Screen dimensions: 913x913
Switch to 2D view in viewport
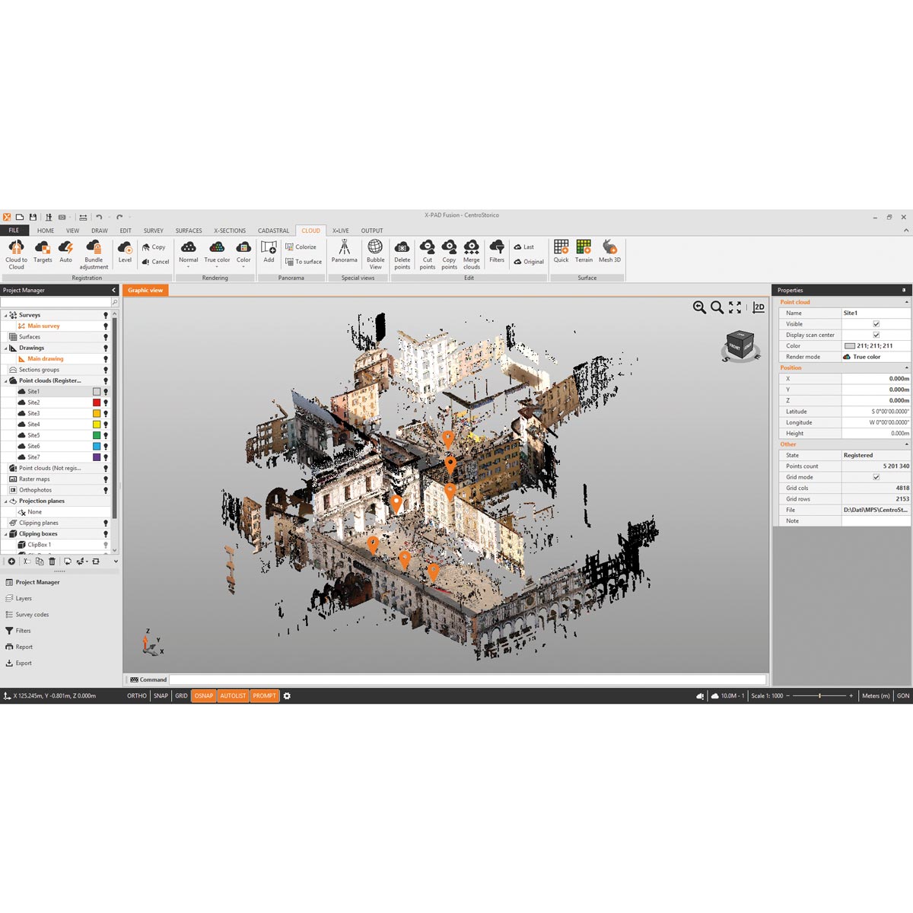[759, 307]
